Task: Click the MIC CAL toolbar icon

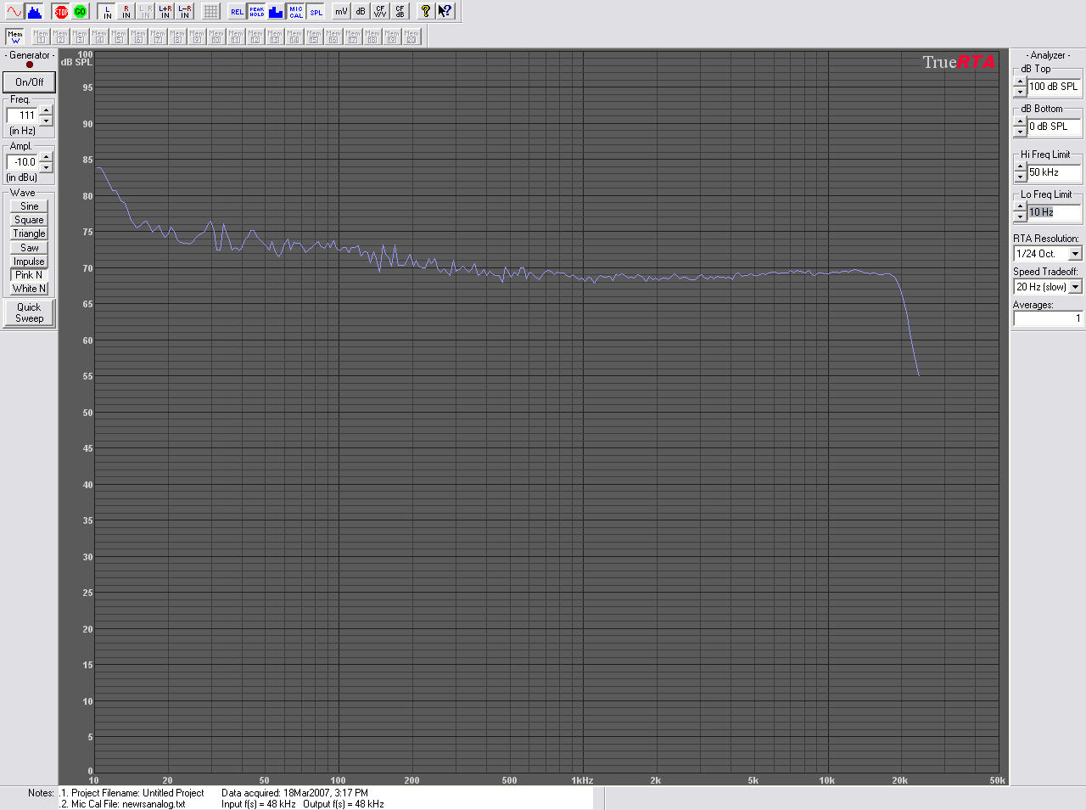Action: coord(295,11)
